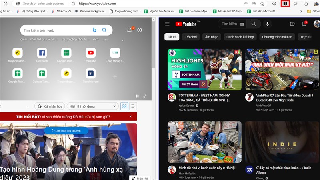
Task: Open the Favorites star-list icon
Action: point(295,4)
